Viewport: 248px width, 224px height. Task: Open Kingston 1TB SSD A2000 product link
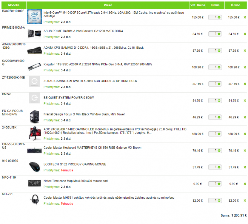point(98,65)
